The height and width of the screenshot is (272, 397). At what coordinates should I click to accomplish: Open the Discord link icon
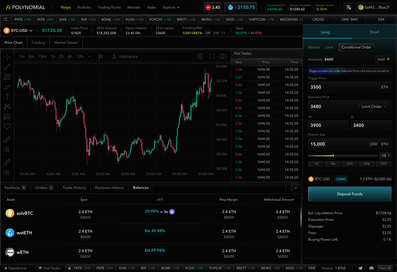(371, 268)
